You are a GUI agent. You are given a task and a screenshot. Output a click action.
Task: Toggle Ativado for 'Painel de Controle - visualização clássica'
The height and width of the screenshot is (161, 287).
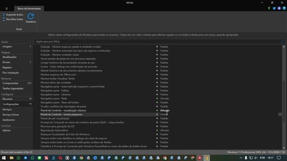click(165, 110)
